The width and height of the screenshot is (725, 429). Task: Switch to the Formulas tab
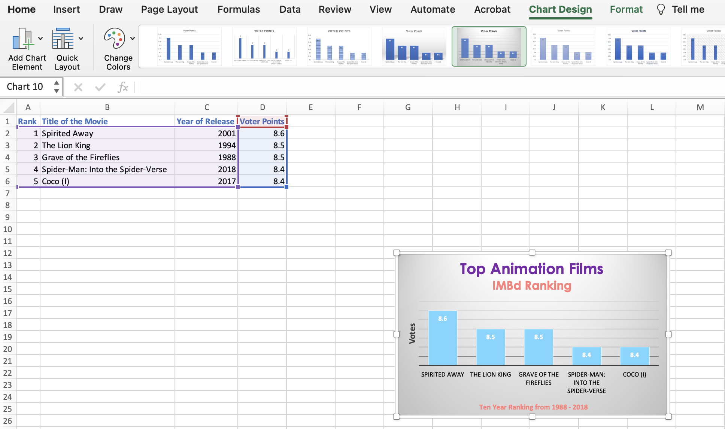point(239,9)
